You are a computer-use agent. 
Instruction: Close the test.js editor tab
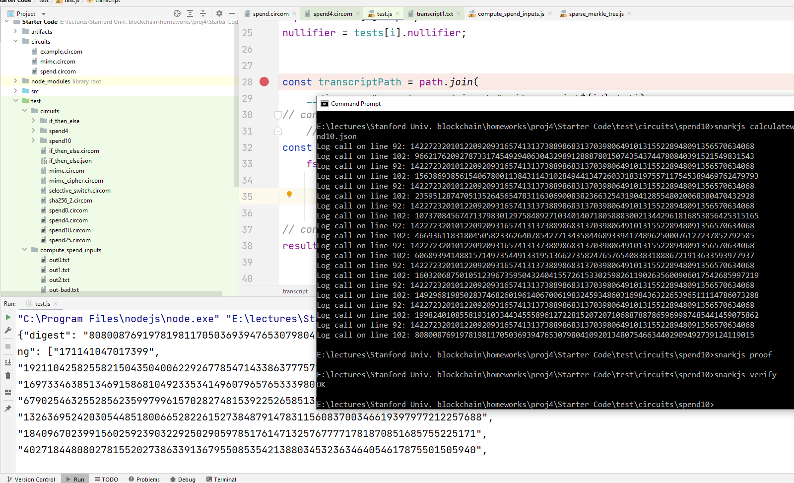tap(397, 14)
